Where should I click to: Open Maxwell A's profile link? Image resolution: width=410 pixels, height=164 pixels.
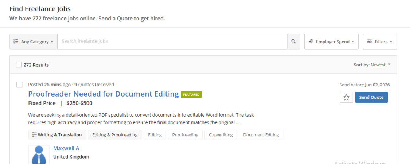[66, 148]
